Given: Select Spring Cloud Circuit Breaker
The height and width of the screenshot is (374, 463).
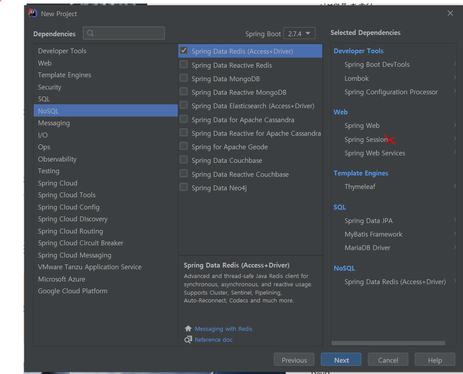Looking at the screenshot, I should [x=105, y=243].
